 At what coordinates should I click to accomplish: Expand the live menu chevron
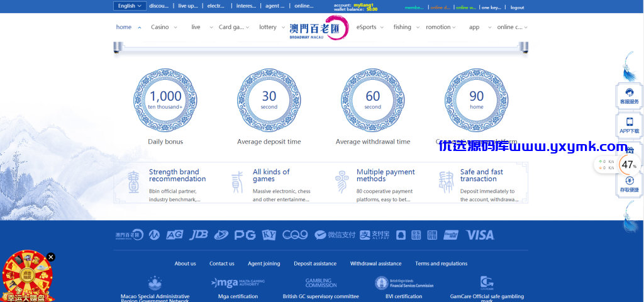coord(211,28)
